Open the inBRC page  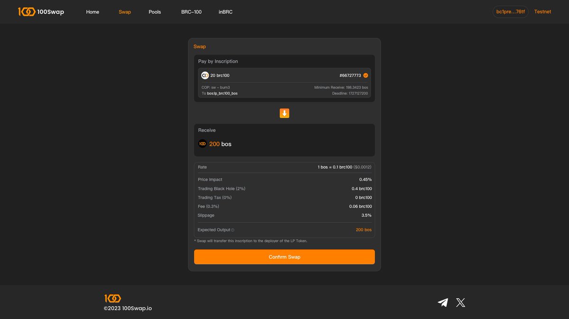coord(226,12)
